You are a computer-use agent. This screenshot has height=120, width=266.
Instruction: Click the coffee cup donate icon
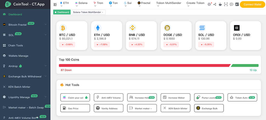click(x=220, y=4)
